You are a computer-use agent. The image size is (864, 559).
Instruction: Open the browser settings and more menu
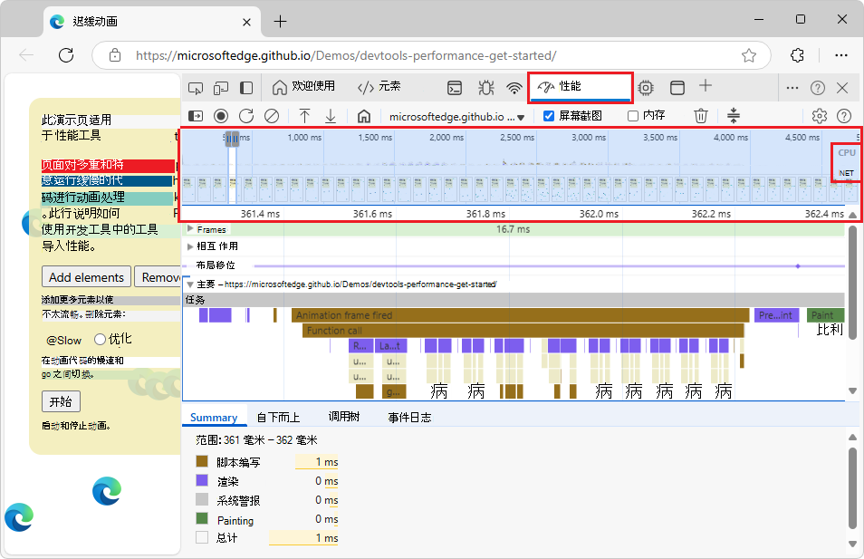point(840,55)
